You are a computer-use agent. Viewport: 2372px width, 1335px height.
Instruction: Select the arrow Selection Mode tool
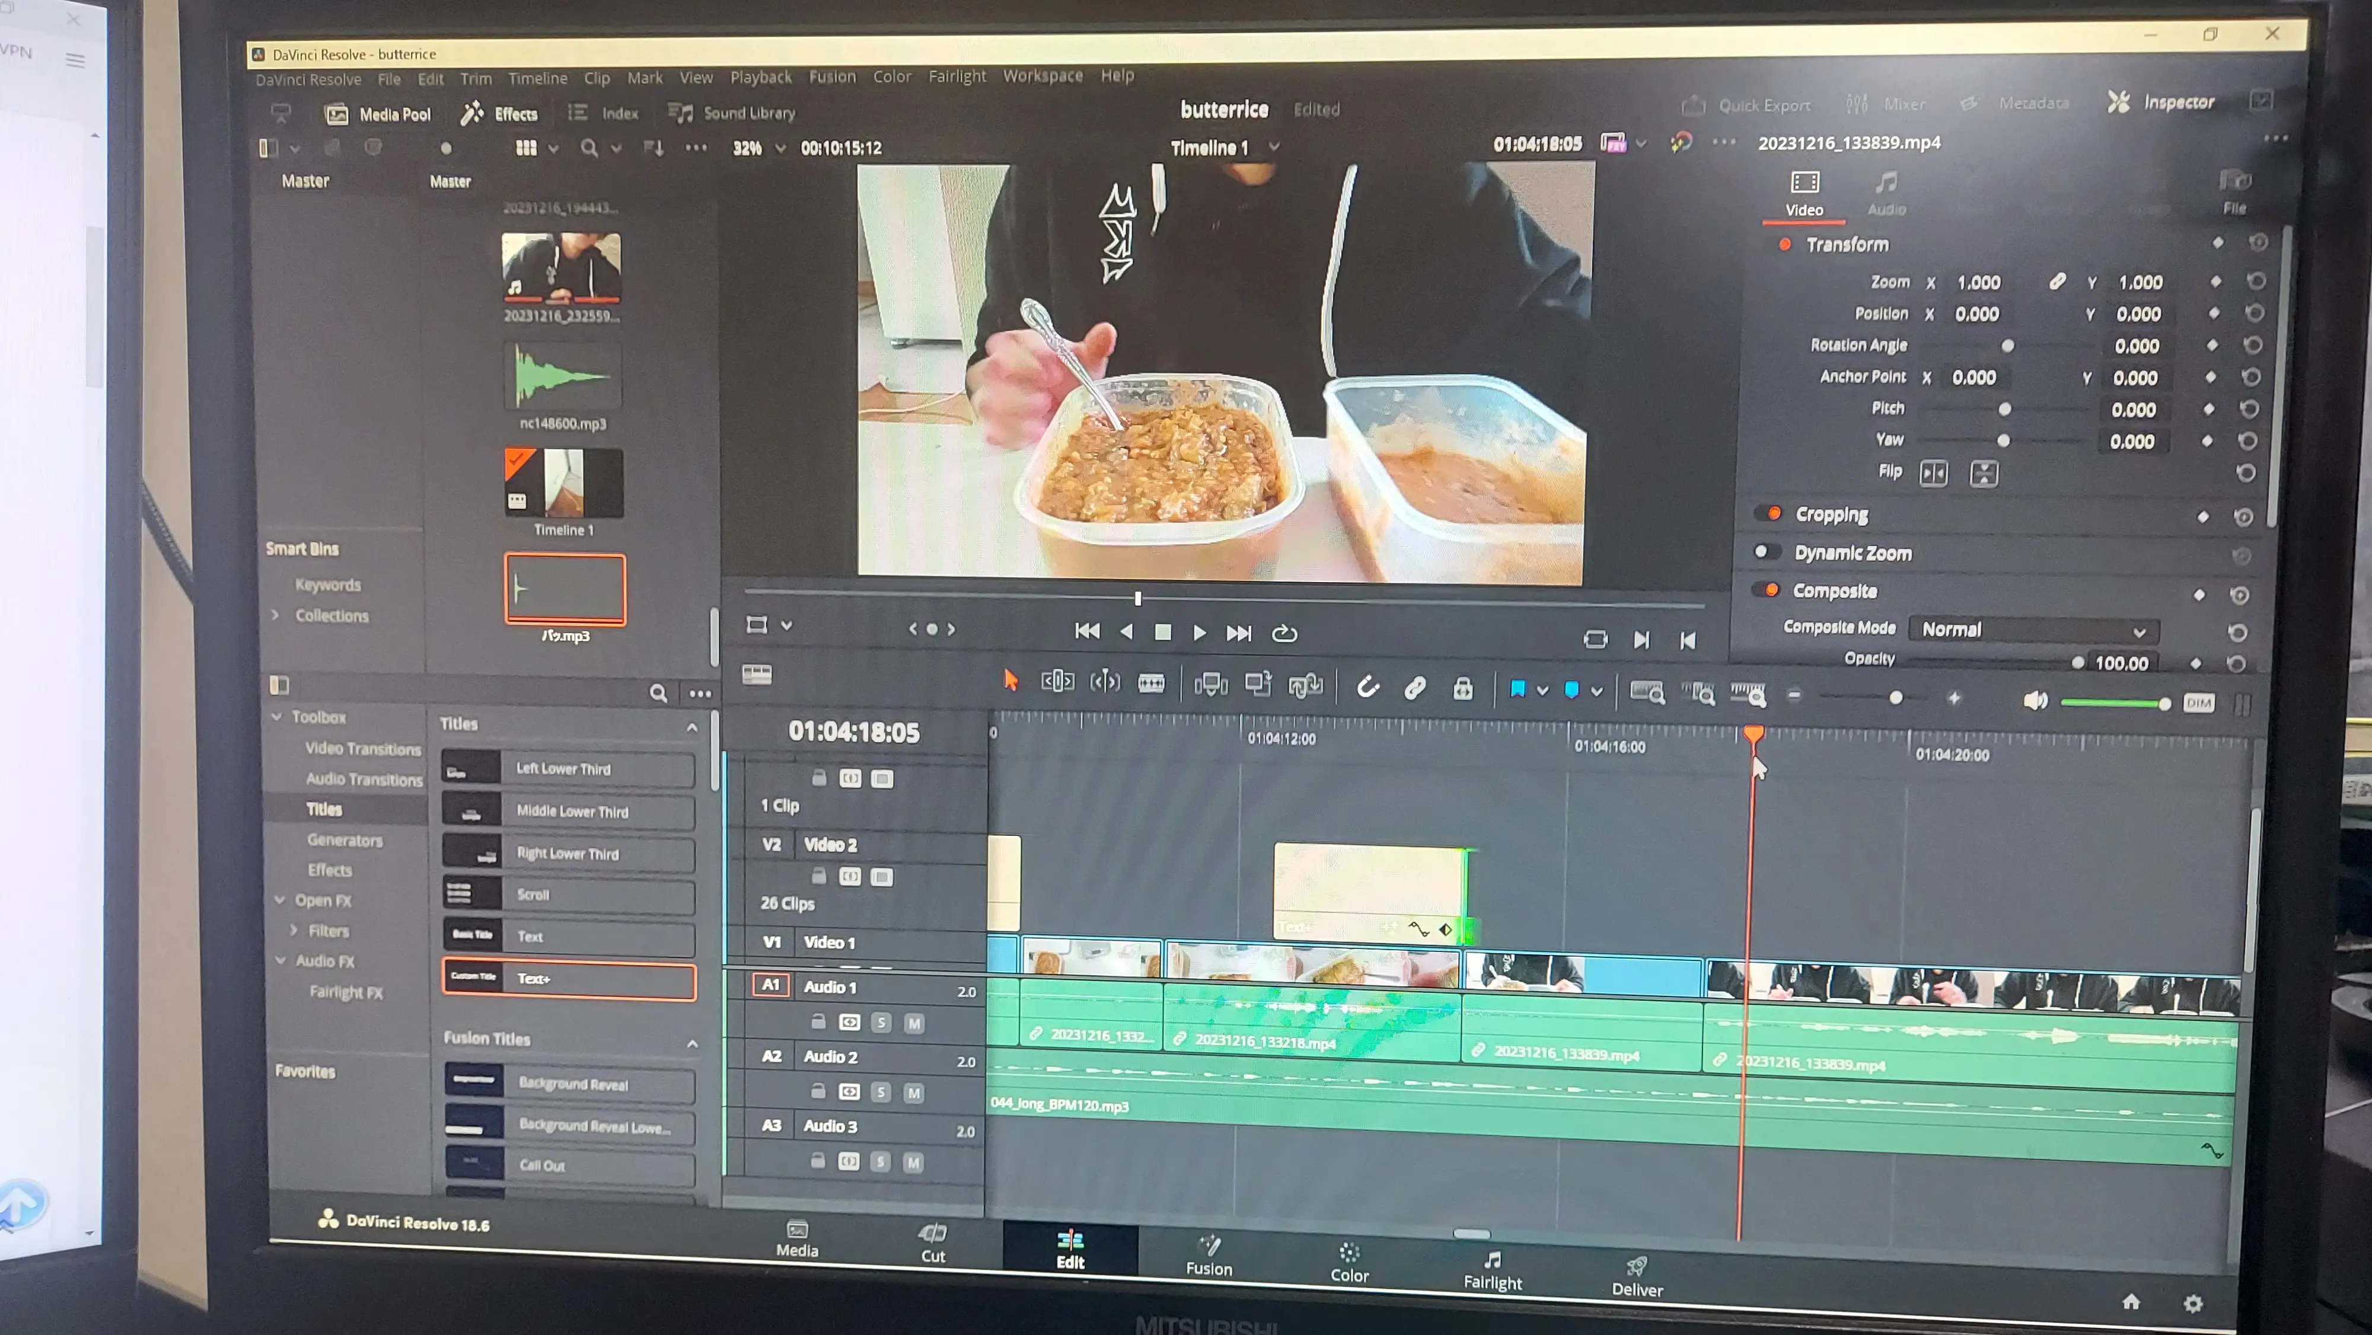tap(1010, 681)
